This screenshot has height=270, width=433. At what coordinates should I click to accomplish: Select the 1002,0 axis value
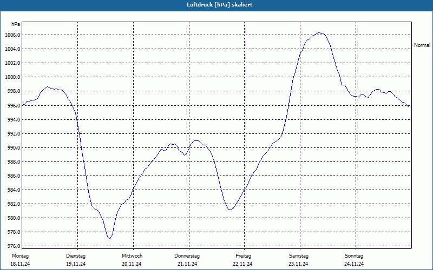(x=12, y=63)
